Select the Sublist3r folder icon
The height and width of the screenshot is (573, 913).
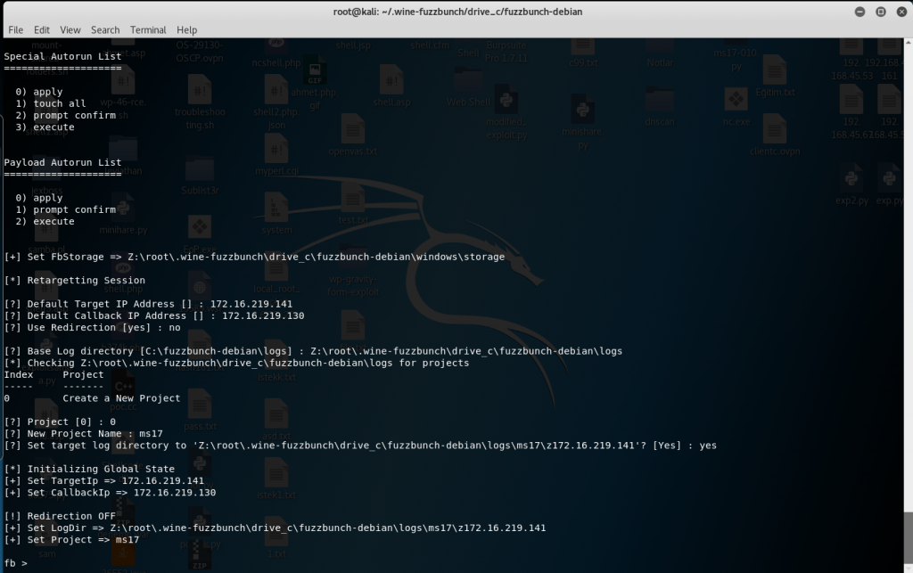pyautogui.click(x=201, y=169)
